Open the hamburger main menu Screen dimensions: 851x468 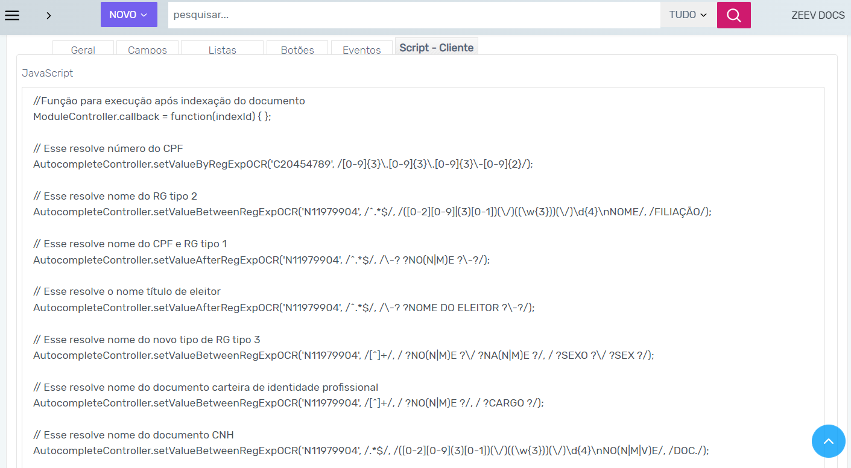[12, 15]
